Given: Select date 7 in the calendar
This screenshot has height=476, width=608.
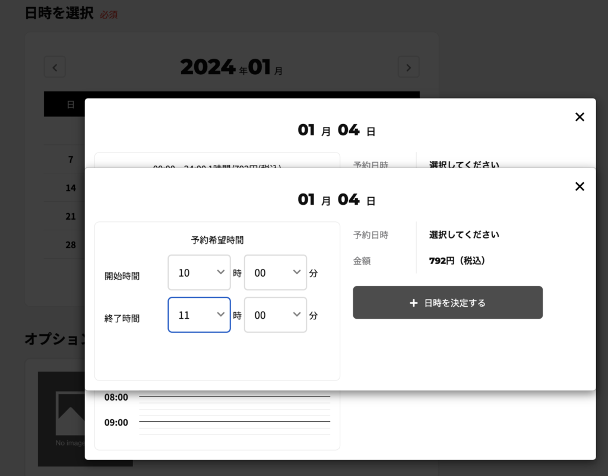Looking at the screenshot, I should 71,159.
